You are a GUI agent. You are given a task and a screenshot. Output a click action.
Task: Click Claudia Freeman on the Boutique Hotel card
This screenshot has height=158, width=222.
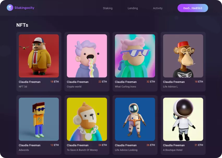(x=174, y=145)
